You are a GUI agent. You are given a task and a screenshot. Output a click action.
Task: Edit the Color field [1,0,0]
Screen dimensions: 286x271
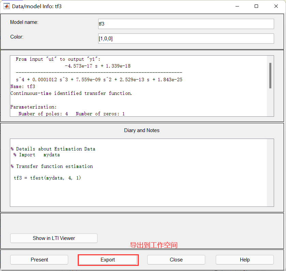pos(186,39)
